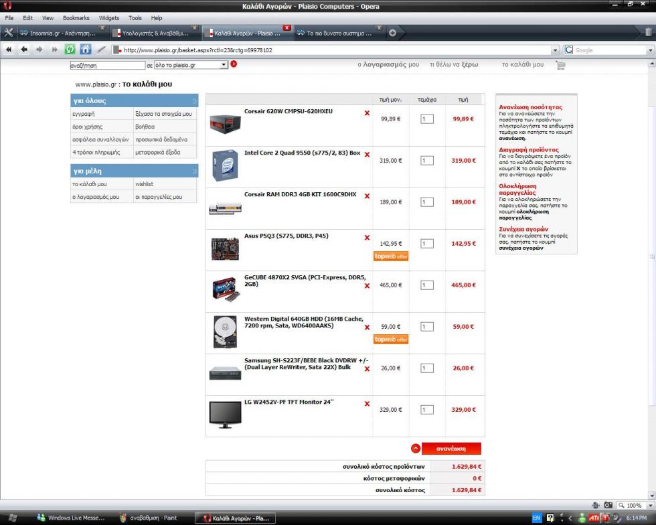The height and width of the screenshot is (525, 656).
Task: Remove Western Digital HDD item
Action: [x=367, y=327]
